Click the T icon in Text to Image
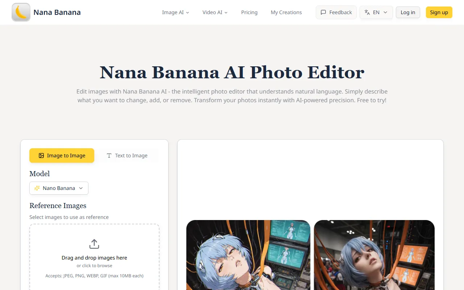This screenshot has width=464, height=290. tap(109, 156)
